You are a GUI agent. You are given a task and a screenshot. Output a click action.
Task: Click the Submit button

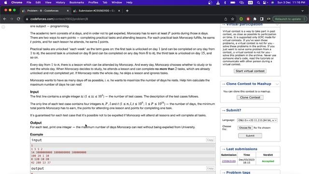pyautogui.click(x=250, y=136)
